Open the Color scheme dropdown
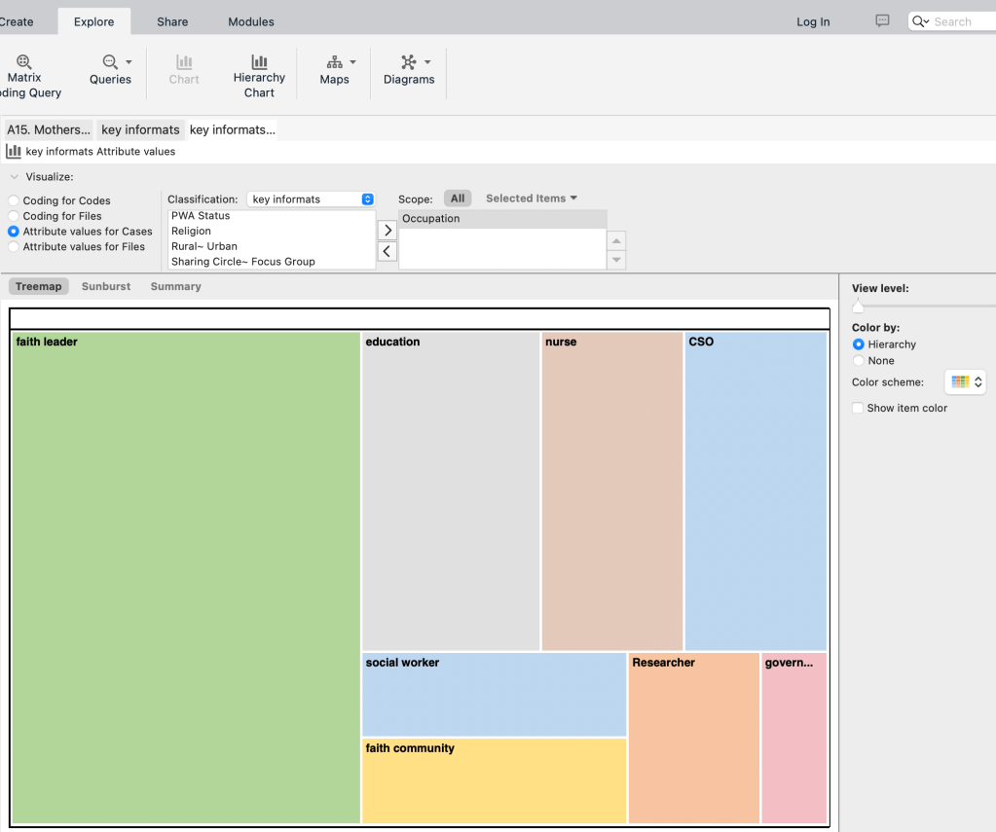 click(966, 382)
